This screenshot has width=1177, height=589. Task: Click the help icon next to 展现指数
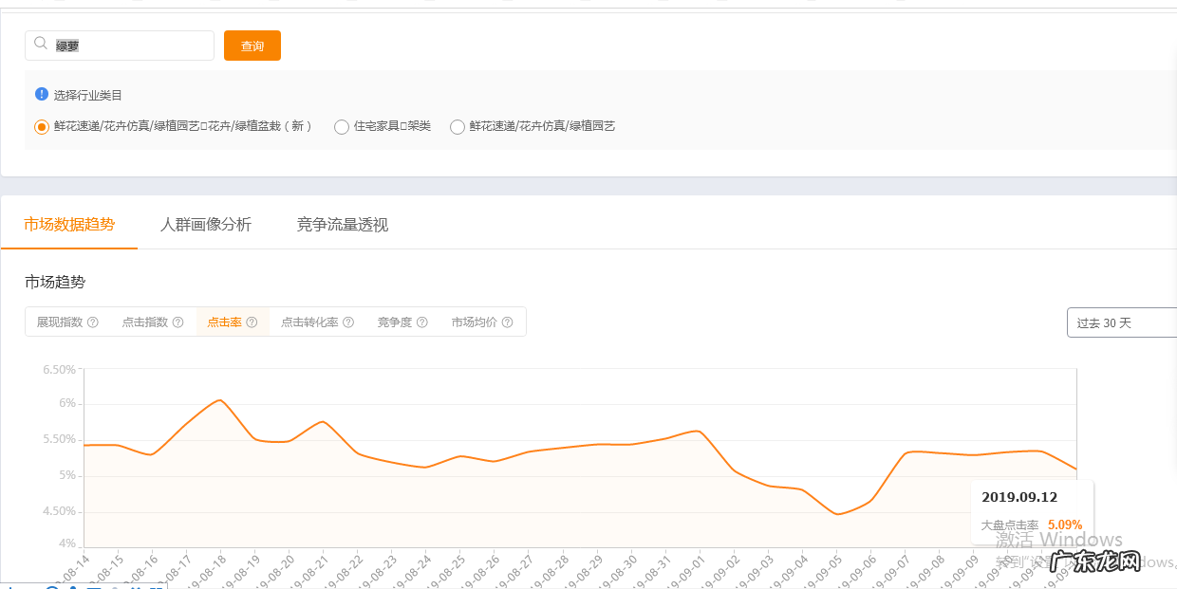pyautogui.click(x=92, y=322)
